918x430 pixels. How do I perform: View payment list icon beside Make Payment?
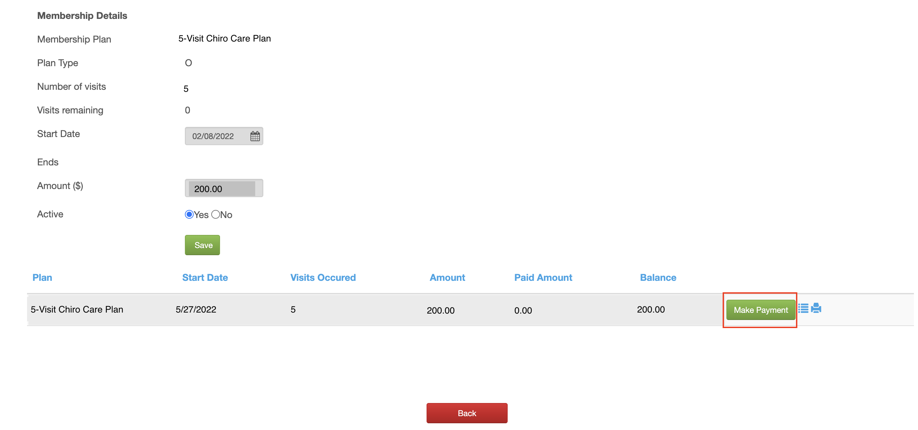[x=803, y=308]
